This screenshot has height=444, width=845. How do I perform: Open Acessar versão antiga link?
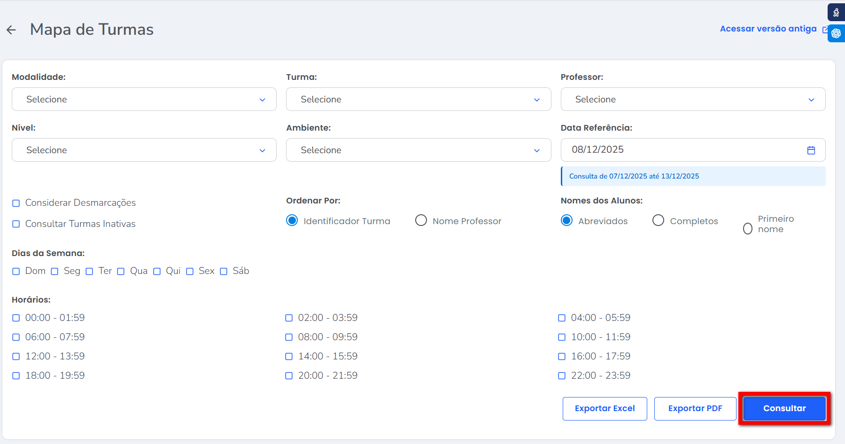click(x=768, y=29)
